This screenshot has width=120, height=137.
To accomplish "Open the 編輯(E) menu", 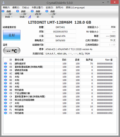I will (16, 7).
